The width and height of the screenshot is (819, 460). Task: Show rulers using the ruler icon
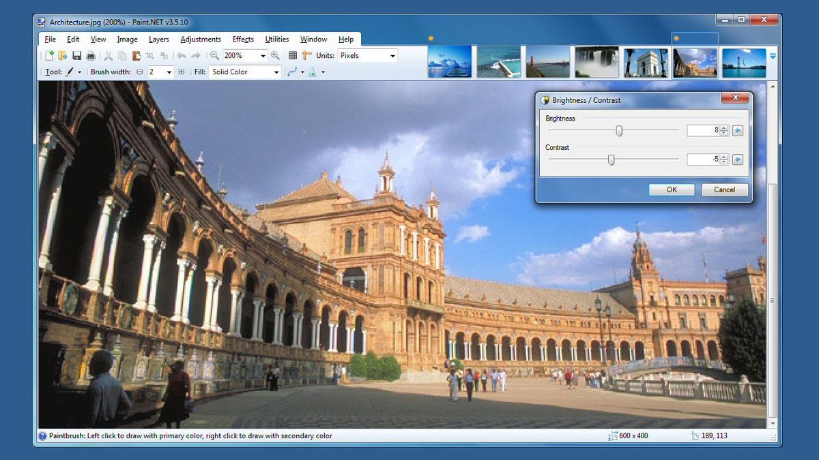pyautogui.click(x=308, y=55)
